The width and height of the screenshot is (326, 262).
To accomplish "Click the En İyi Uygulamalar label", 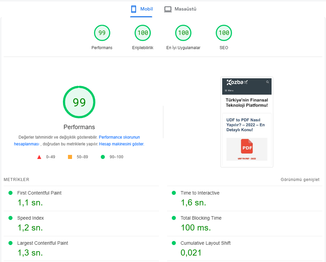I will pyautogui.click(x=183, y=48).
